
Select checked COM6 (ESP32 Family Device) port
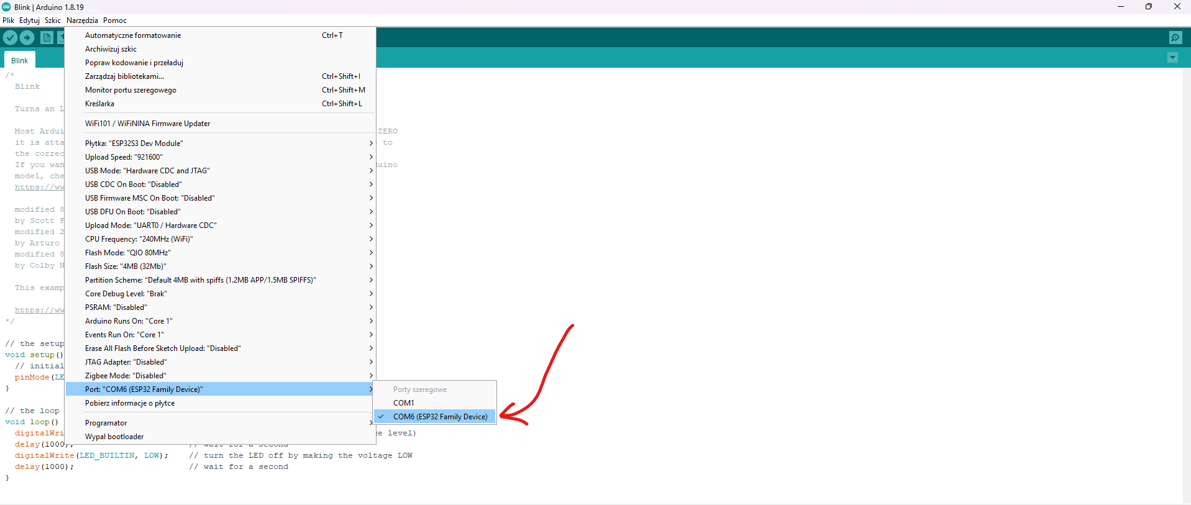click(435, 417)
